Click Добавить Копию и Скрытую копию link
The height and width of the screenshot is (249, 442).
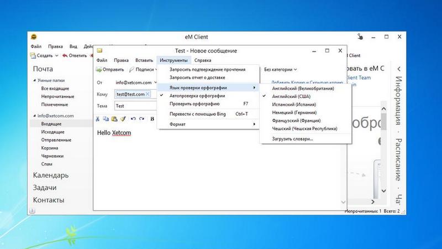(307, 82)
